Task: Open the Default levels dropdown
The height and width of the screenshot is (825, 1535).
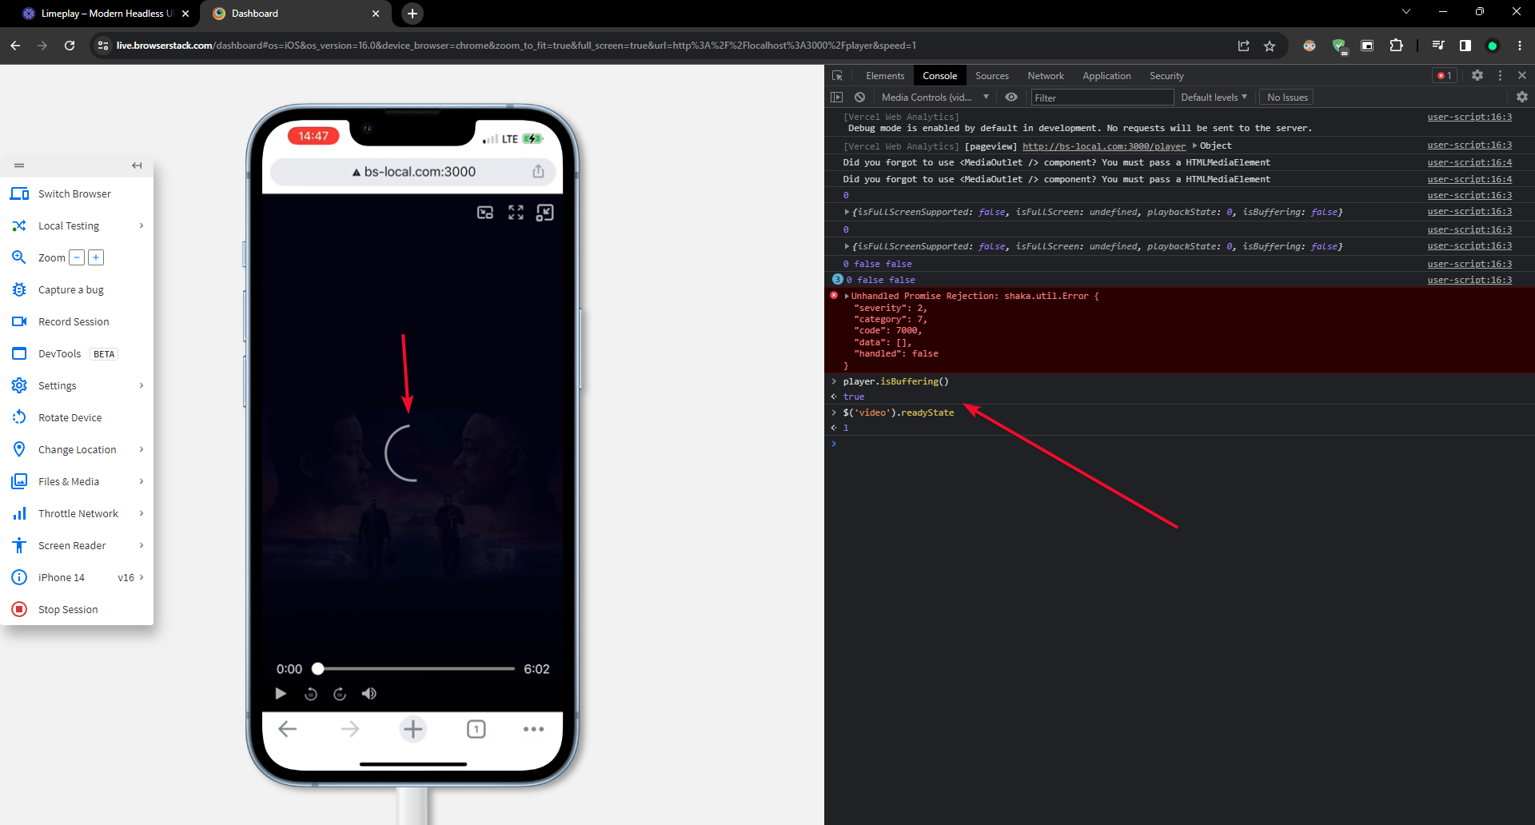Action: 1213,97
